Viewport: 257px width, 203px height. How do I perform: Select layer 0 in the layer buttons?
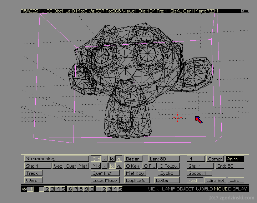click(92, 189)
